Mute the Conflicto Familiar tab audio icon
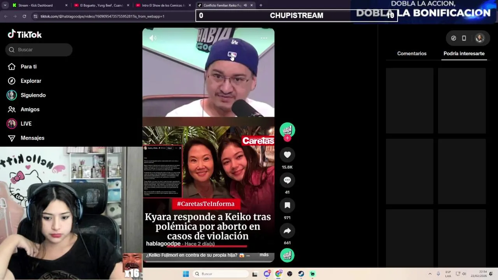Image resolution: width=498 pixels, height=280 pixels. point(245,5)
